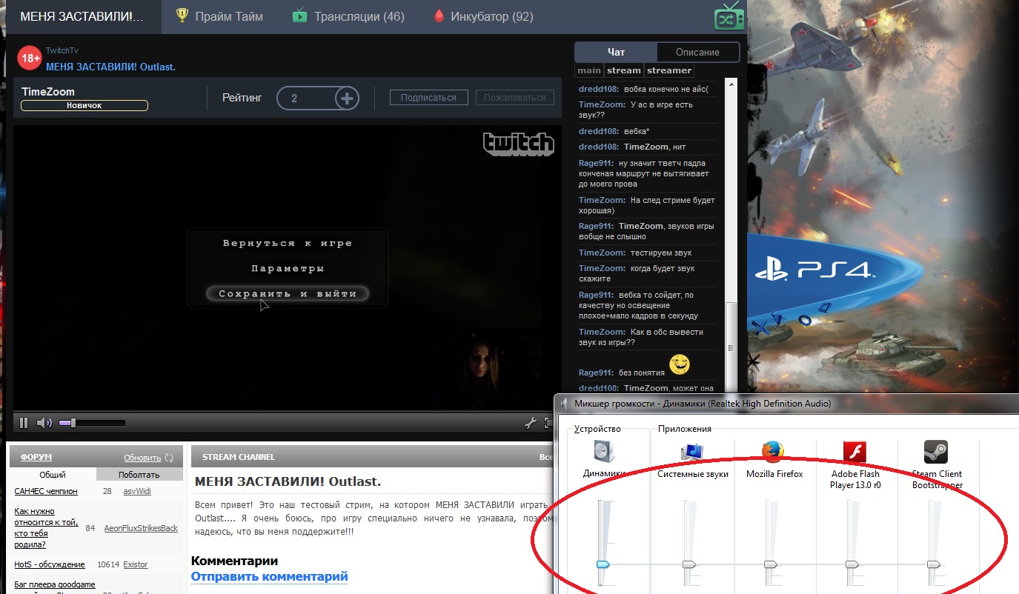Switch forum to the Поболтать tab
The width and height of the screenshot is (1019, 594).
[139, 475]
